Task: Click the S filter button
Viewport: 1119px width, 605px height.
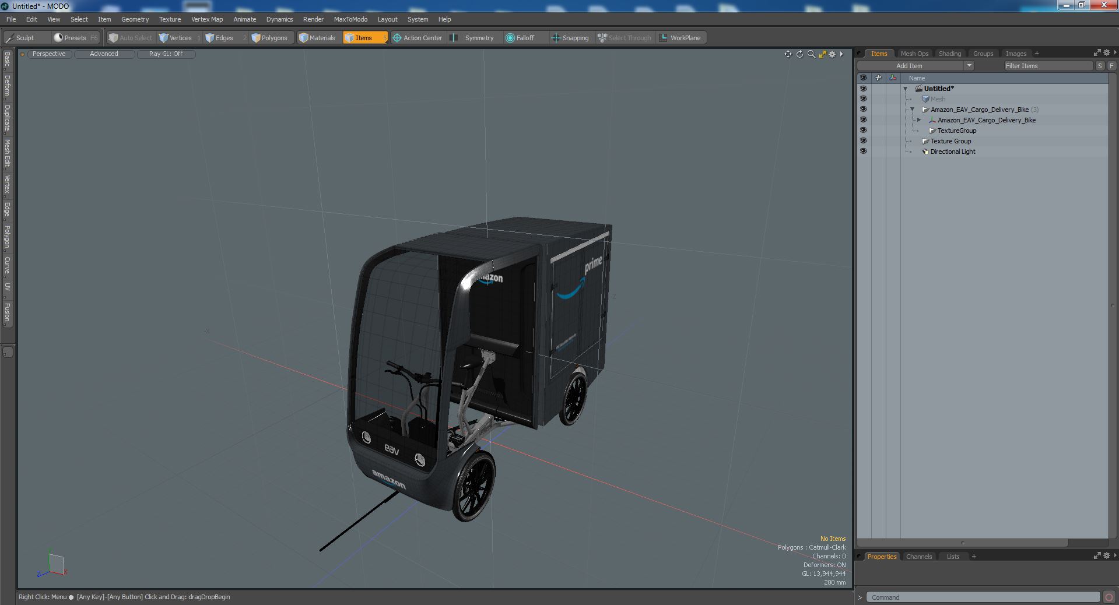Action: coord(1100,66)
